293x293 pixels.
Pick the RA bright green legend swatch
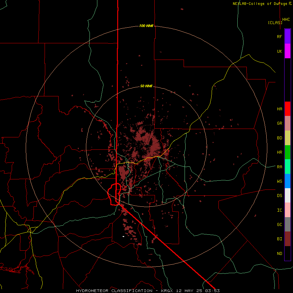coord(287,167)
